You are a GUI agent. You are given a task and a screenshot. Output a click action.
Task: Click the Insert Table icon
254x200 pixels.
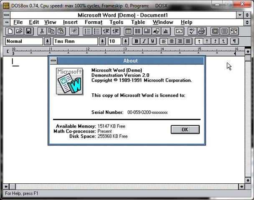click(x=128, y=31)
